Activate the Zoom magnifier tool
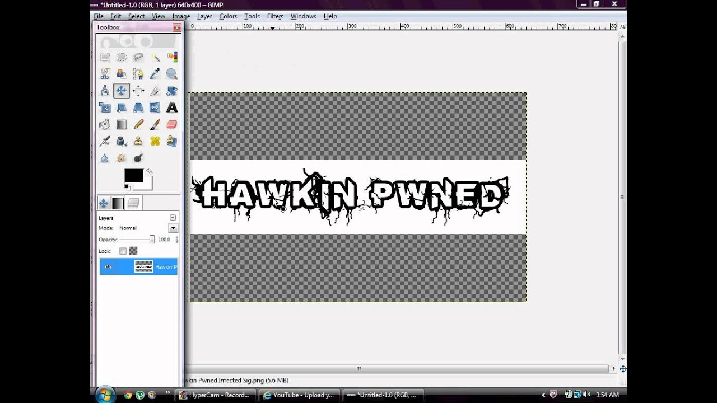This screenshot has width=717, height=403. [x=172, y=74]
